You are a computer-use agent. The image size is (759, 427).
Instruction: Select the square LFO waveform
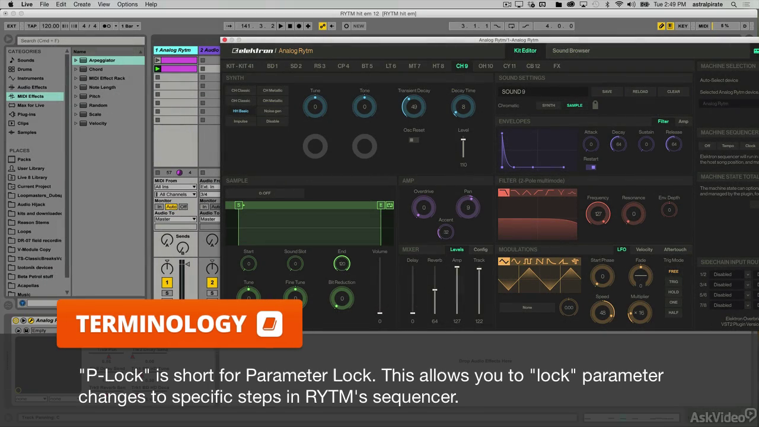527,262
